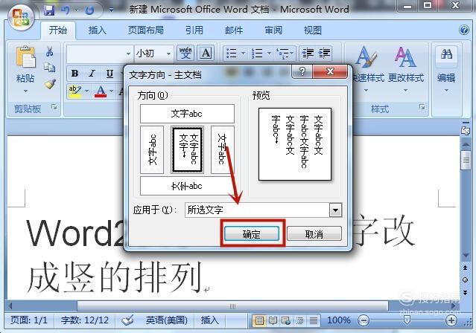Open the proofing status icon in status bar

(x=127, y=320)
